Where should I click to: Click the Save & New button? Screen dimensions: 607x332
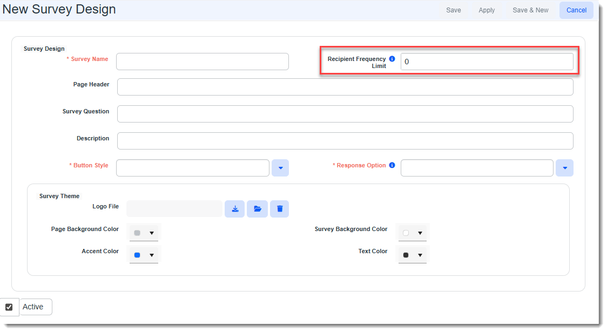[x=530, y=10]
